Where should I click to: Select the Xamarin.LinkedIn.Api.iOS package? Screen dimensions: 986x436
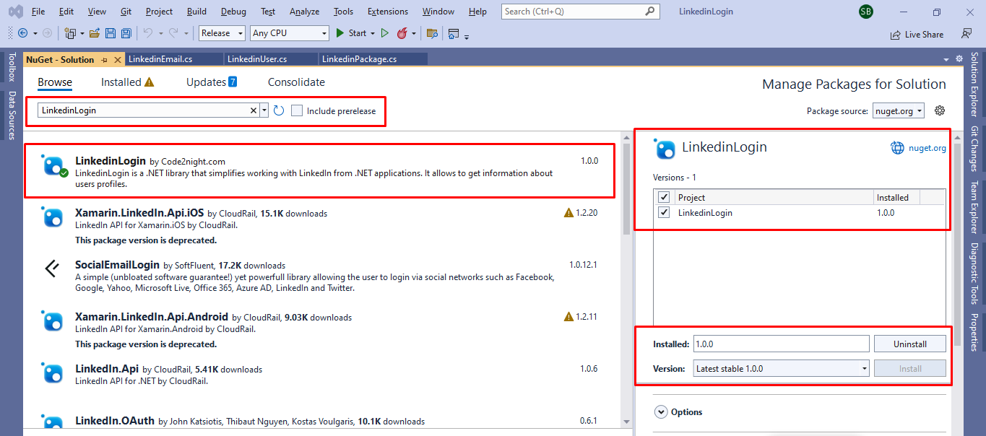[321, 226]
